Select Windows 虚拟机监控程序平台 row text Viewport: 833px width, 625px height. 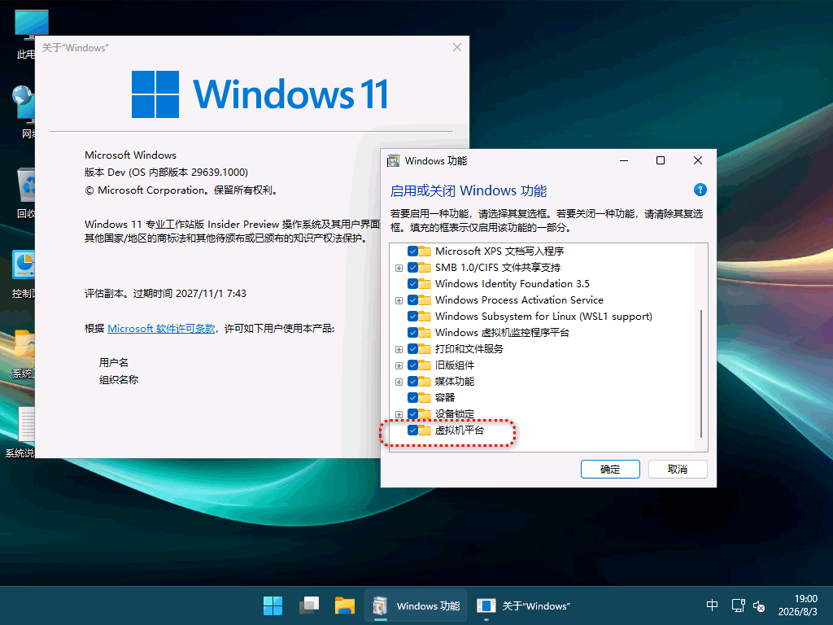pyautogui.click(x=502, y=333)
